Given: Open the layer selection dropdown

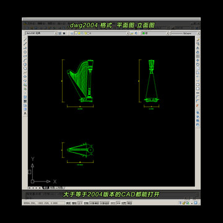Looking at the screenshot, I should tap(102, 33).
